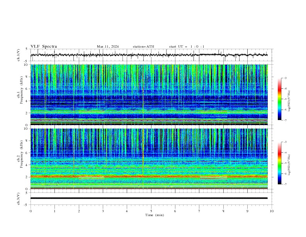This screenshot has width=306, height=237.
Task: Select the ch.1 "Frequency (kHz)" axis label
Action: 22,90
